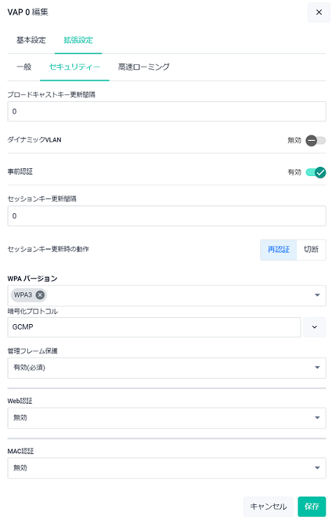Screen dimensions: 332x519
Task: Remove the WPA3 chip from WPA バージョン
Action: tap(40, 295)
